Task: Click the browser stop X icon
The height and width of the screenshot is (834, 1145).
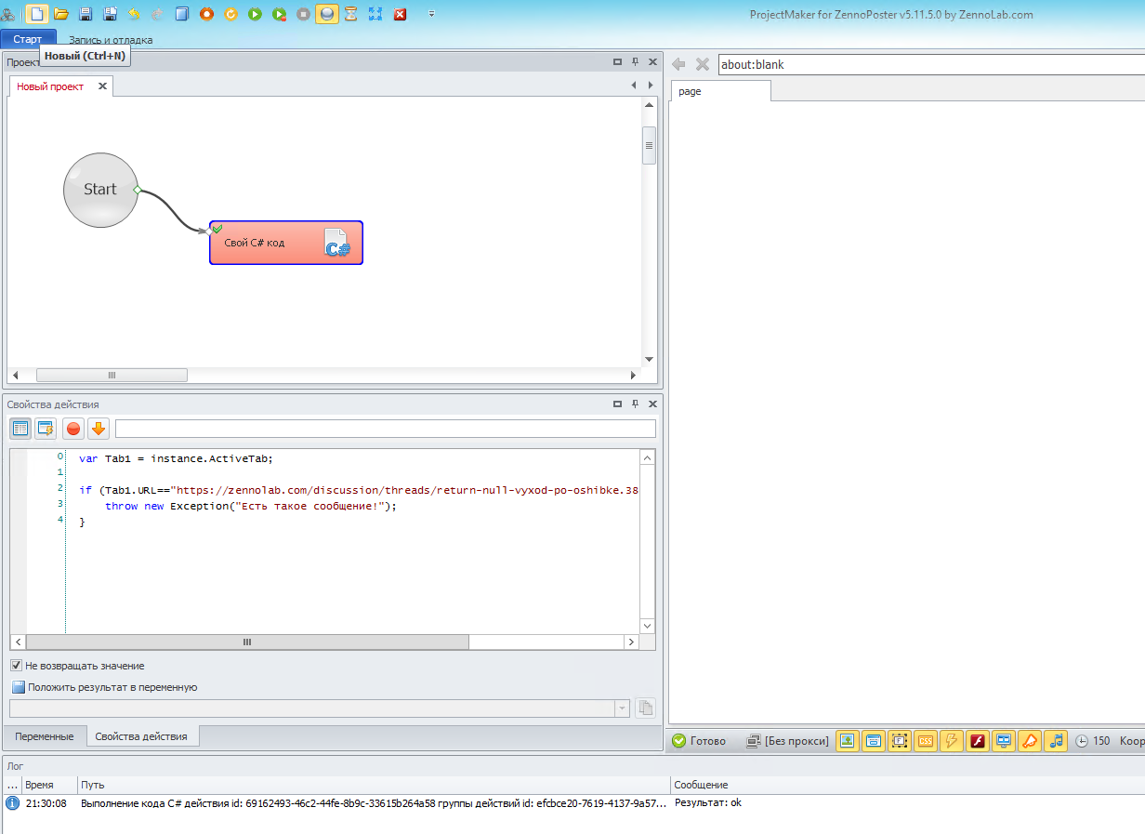Action: coord(703,64)
